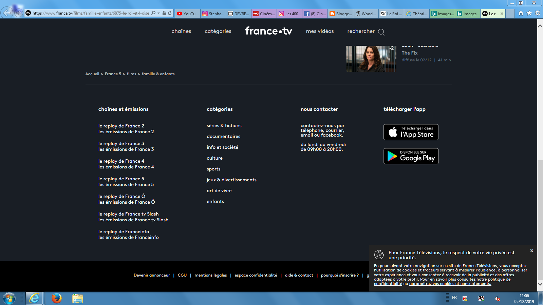Switch to the Théori... tab
This screenshot has height=305, width=543.
click(417, 14)
